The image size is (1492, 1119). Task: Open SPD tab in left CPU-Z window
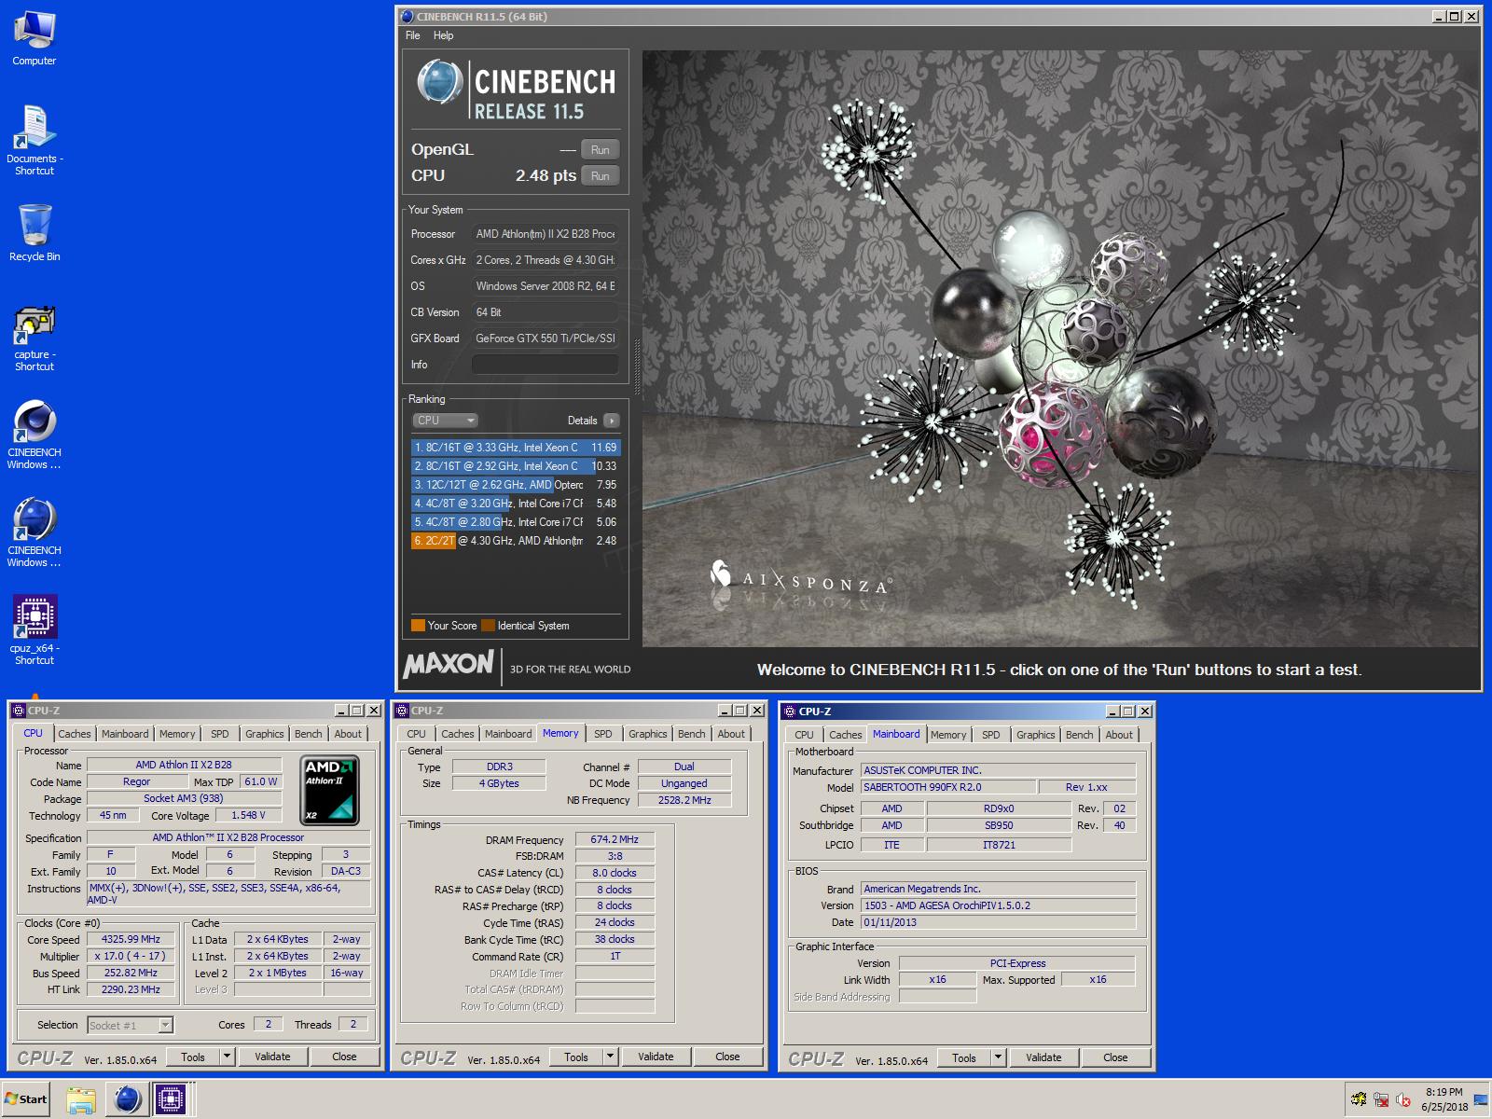pos(220,734)
